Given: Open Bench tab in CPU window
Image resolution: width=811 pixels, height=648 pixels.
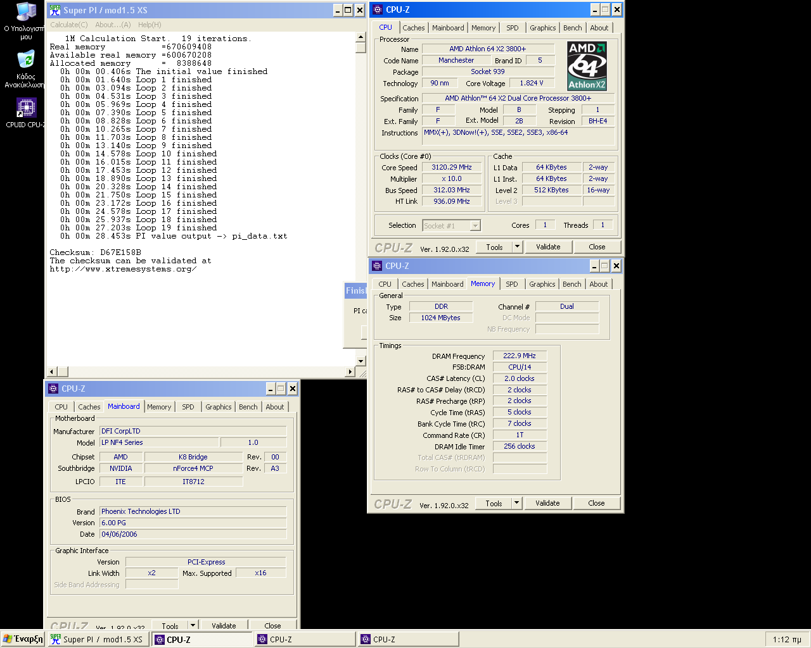Looking at the screenshot, I should (573, 28).
